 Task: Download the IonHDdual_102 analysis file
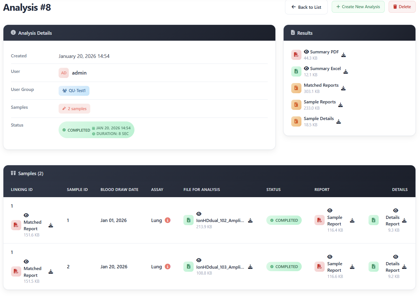pyautogui.click(x=250, y=220)
